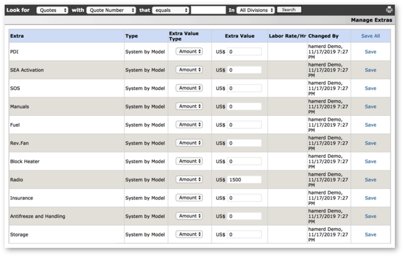Screen dimensions: 403x256
Task: Click the Save All link
Action: tap(370, 36)
